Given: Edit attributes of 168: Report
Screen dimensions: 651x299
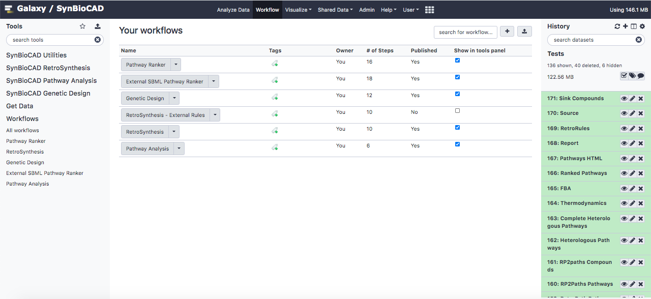Looking at the screenshot, I should 632,143.
